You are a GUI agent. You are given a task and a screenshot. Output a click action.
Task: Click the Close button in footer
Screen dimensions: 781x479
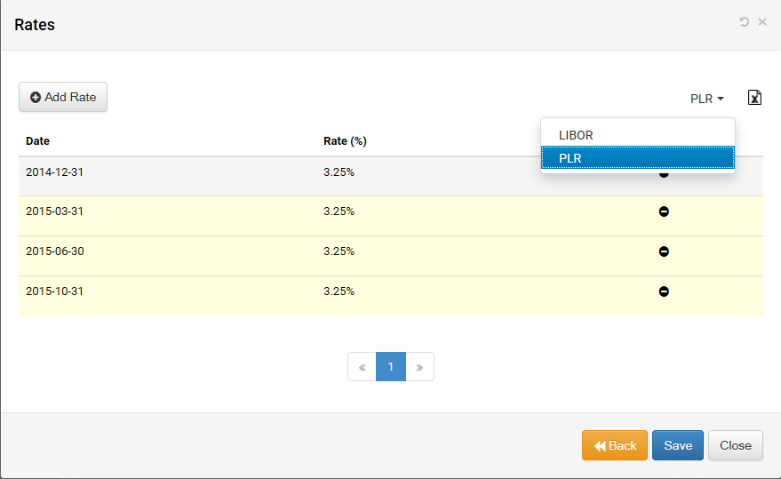(x=736, y=445)
